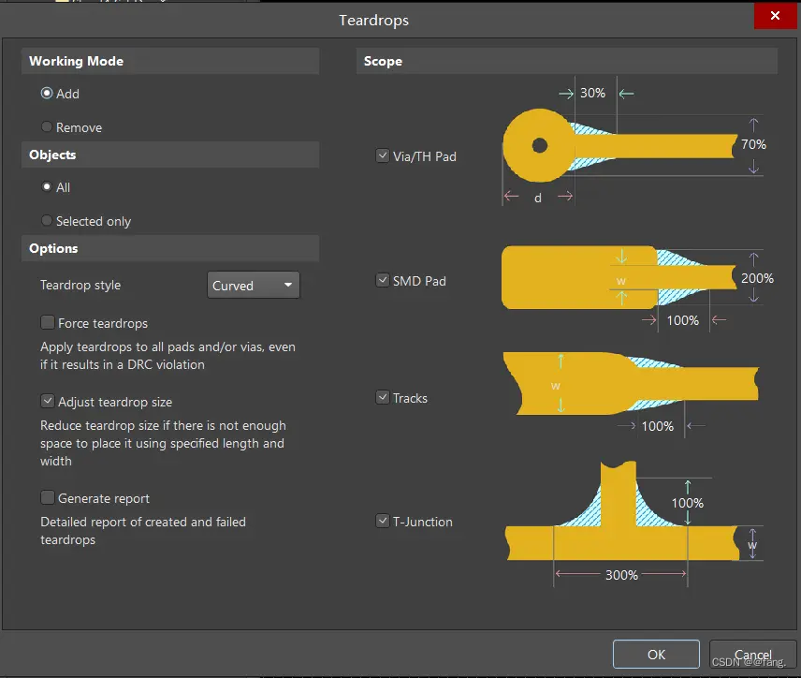
Task: Open the Teardrop style Curved dropdown
Action: 253,286
